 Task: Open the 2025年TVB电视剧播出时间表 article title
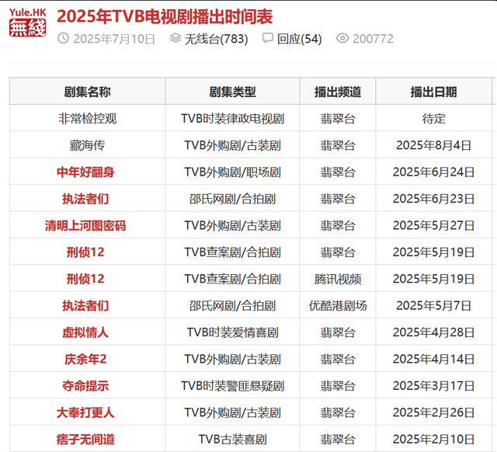point(165,16)
